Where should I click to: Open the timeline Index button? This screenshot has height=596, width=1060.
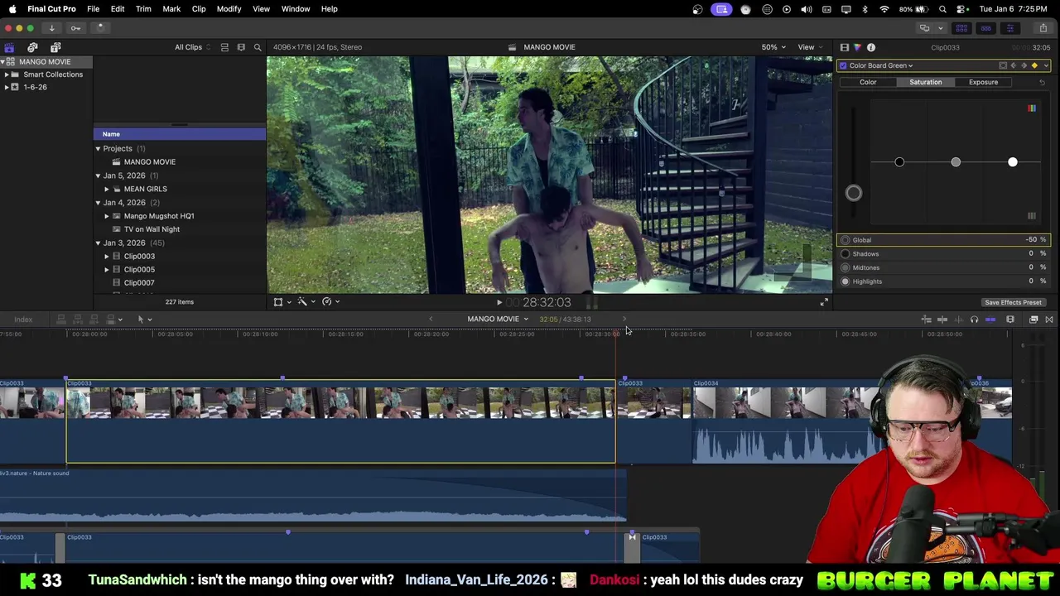coord(23,320)
